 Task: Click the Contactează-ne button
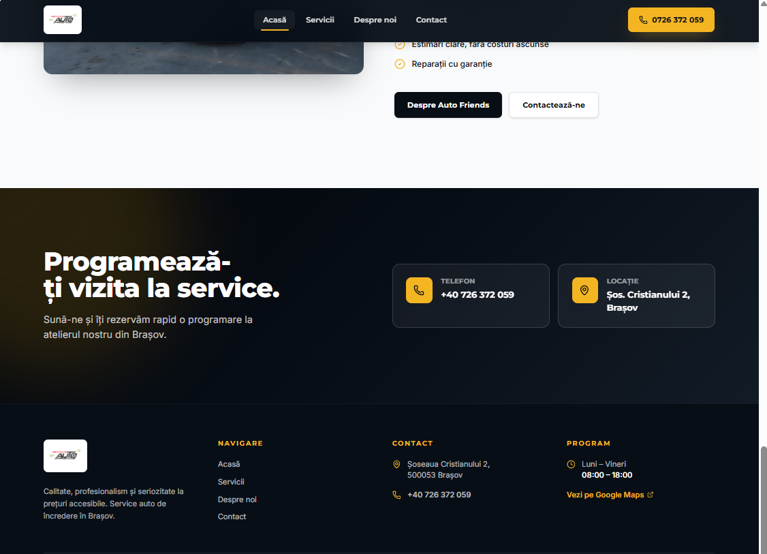pos(553,105)
